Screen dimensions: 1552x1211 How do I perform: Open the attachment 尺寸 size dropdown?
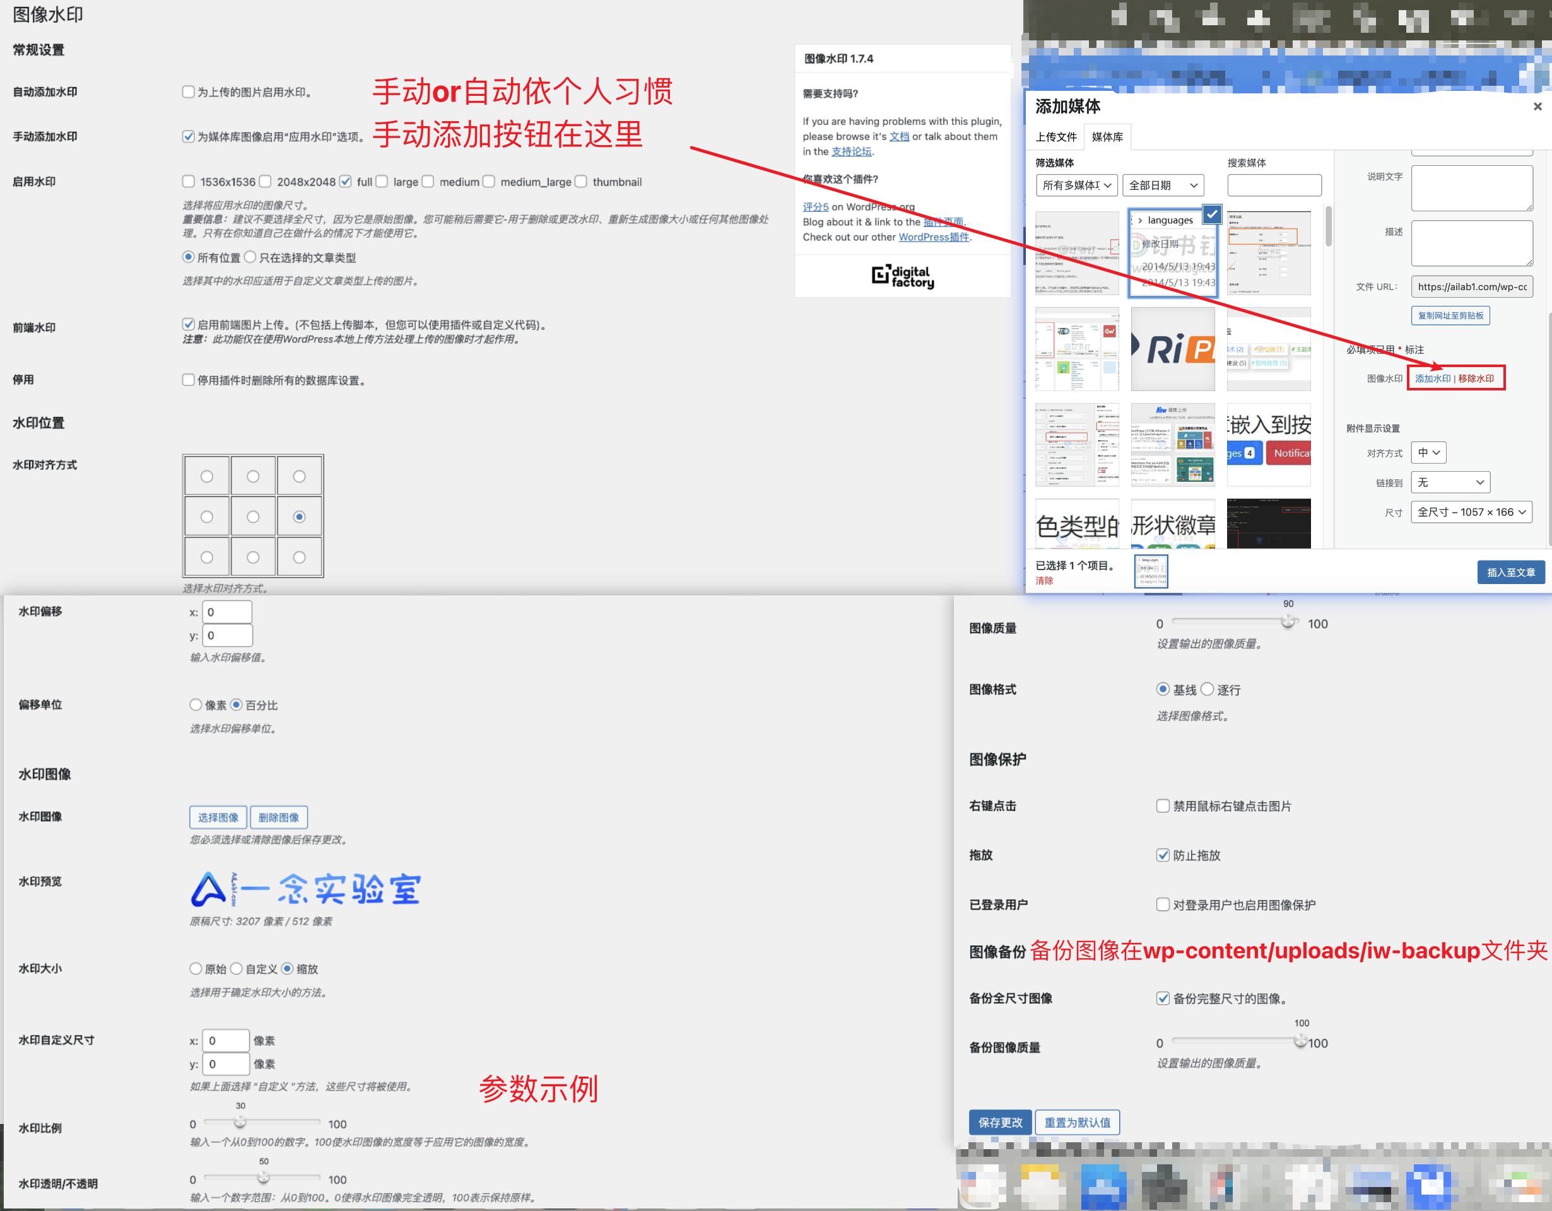tap(1471, 512)
